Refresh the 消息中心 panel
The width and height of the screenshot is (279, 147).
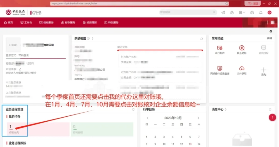coord(270,109)
